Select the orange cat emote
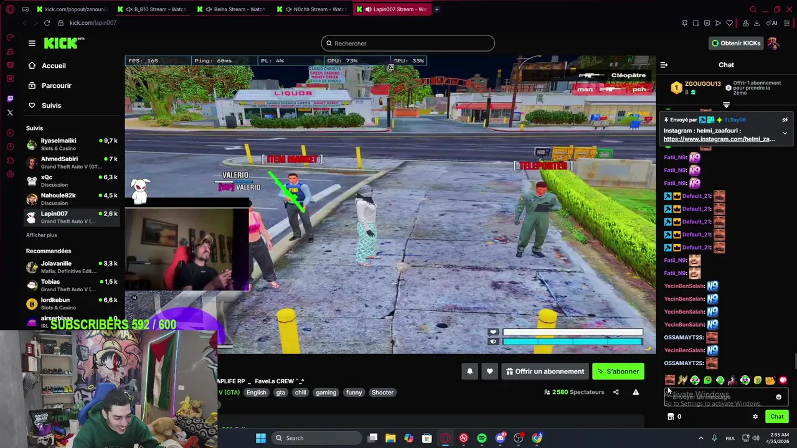797x448 pixels. (x=770, y=380)
